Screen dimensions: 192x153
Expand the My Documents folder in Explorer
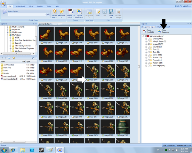coord(8,27)
